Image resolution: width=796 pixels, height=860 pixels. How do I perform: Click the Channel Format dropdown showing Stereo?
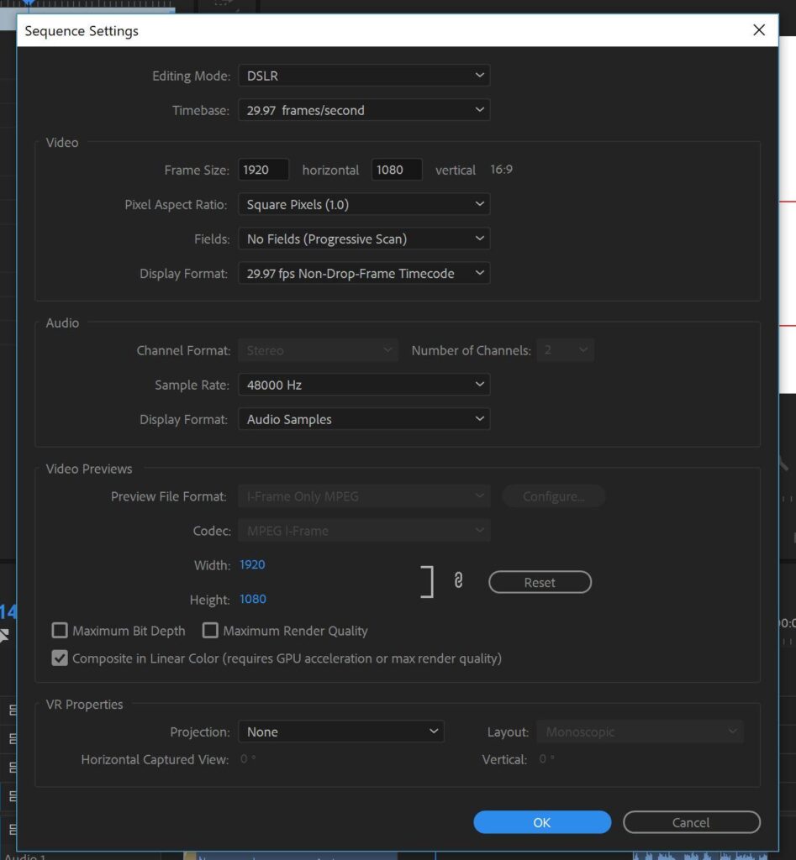[x=318, y=350]
